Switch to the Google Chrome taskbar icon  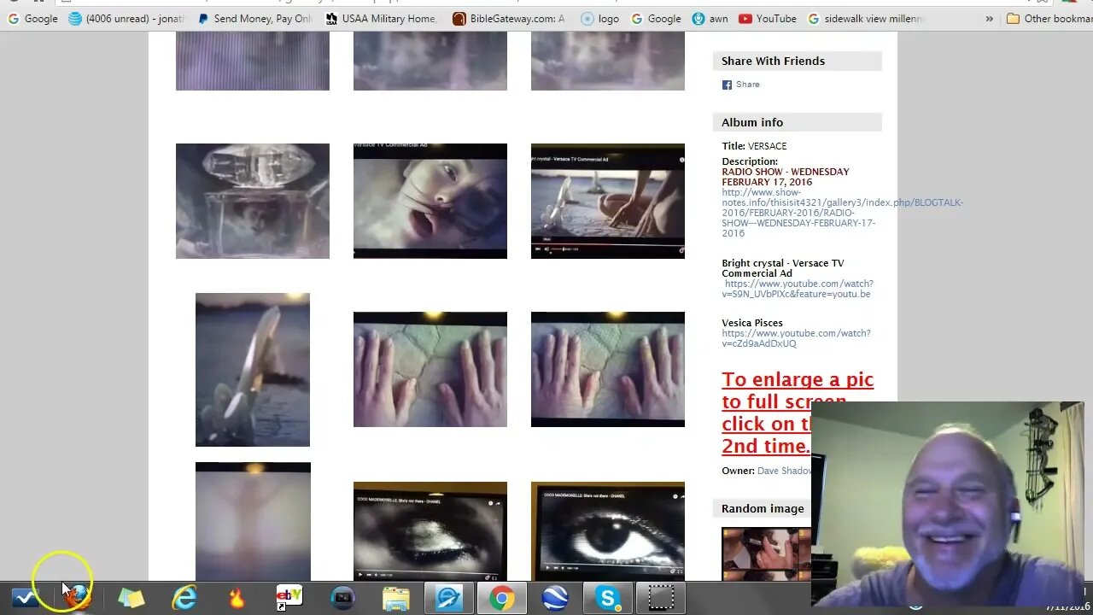(x=501, y=598)
